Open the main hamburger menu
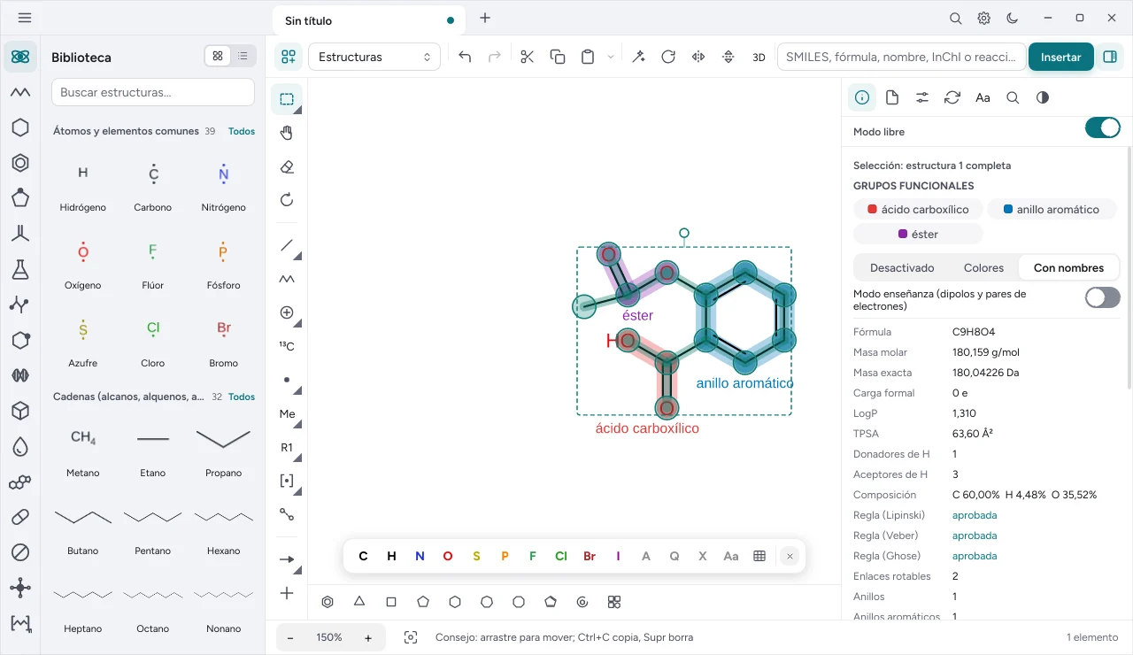1133x655 pixels. tap(25, 18)
